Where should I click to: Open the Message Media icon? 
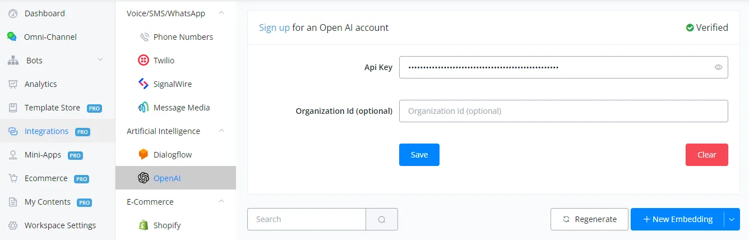144,108
